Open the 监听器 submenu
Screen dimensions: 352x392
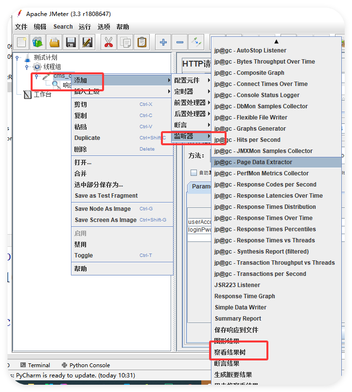click(192, 136)
